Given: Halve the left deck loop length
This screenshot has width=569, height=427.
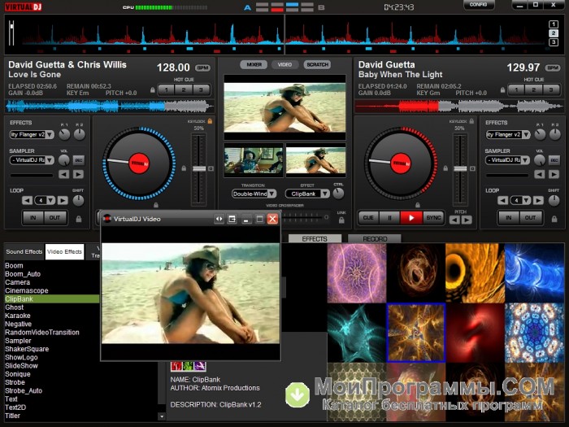Looking at the screenshot, I should tap(27, 200).
